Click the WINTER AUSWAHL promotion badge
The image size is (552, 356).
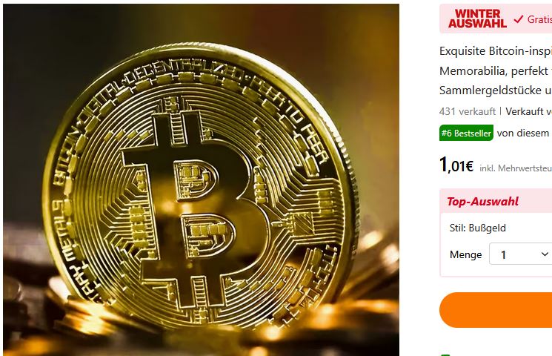pyautogui.click(x=477, y=19)
